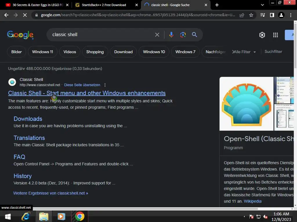Open the taskbar clock and date
The width and height of the screenshot is (297, 222).
281,217
